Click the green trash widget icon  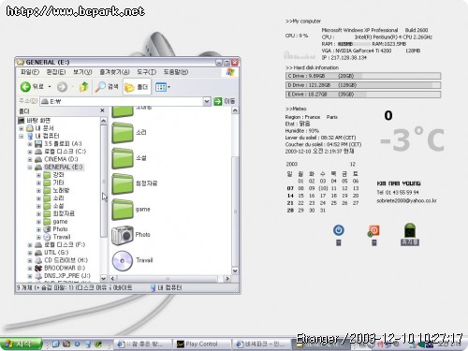pos(410,230)
